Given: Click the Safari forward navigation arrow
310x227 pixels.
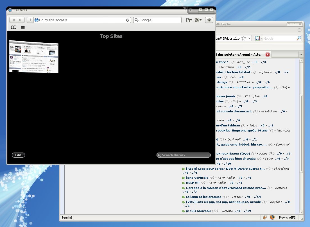Looking at the screenshot, I should (20, 20).
